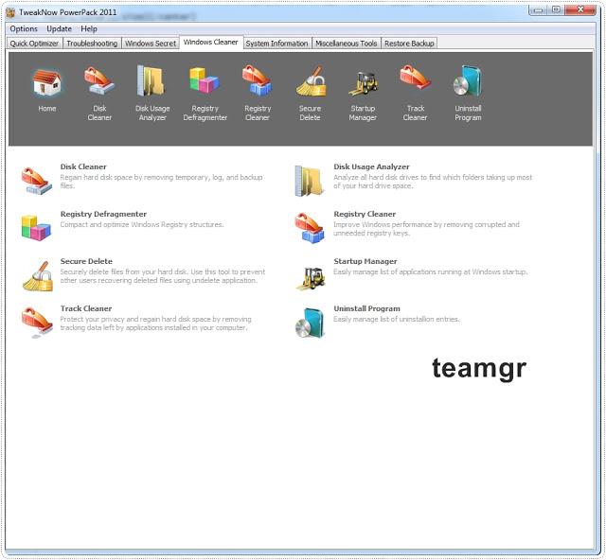Click 'Regain hard disk space' description text
This screenshot has height=560, width=606.
(x=161, y=182)
